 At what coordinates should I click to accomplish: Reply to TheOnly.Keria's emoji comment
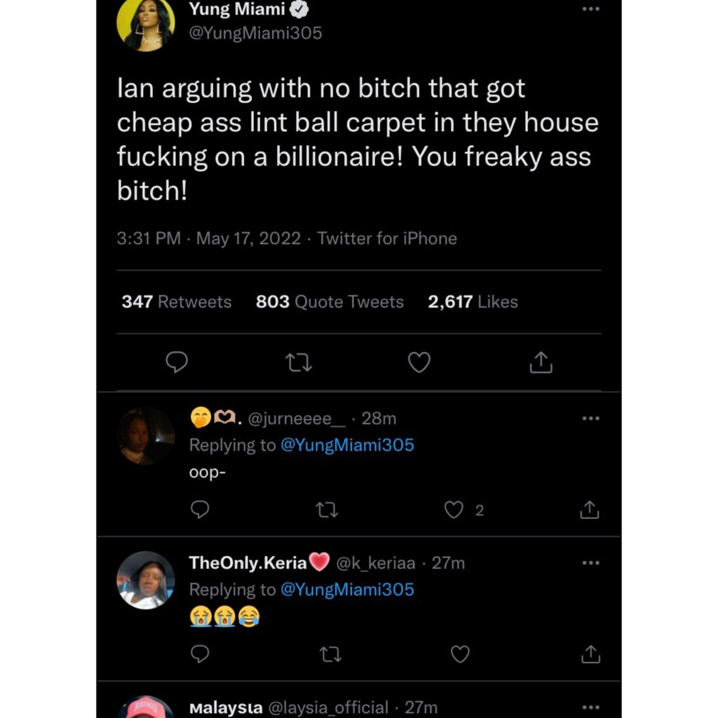(200, 654)
